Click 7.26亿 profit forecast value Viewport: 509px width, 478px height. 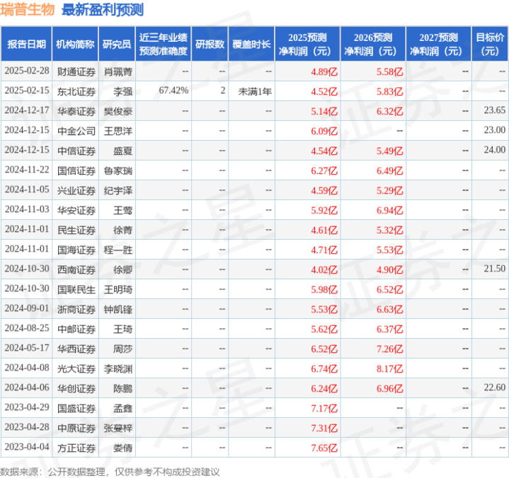pyautogui.click(x=389, y=349)
